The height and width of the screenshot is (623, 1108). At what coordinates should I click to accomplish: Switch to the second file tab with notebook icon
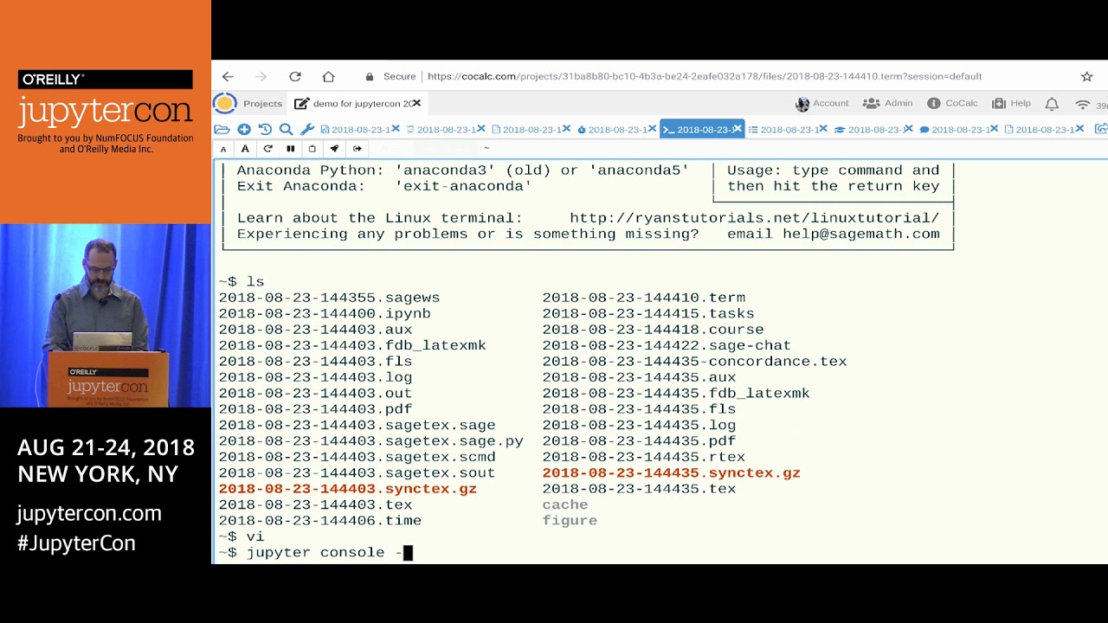441,130
